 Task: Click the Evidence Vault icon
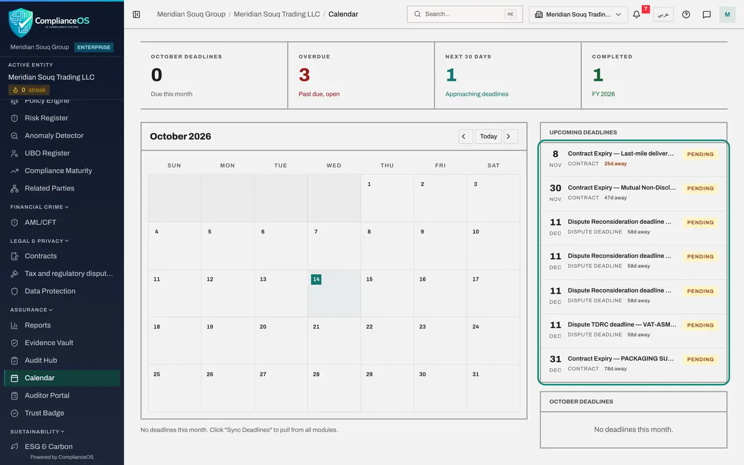tap(15, 343)
